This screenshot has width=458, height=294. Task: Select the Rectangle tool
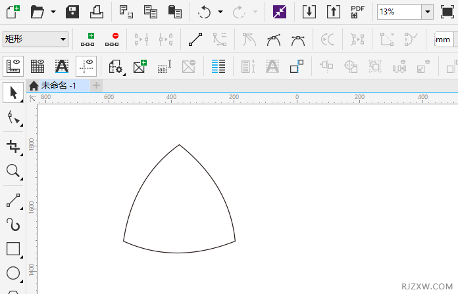tap(13, 249)
